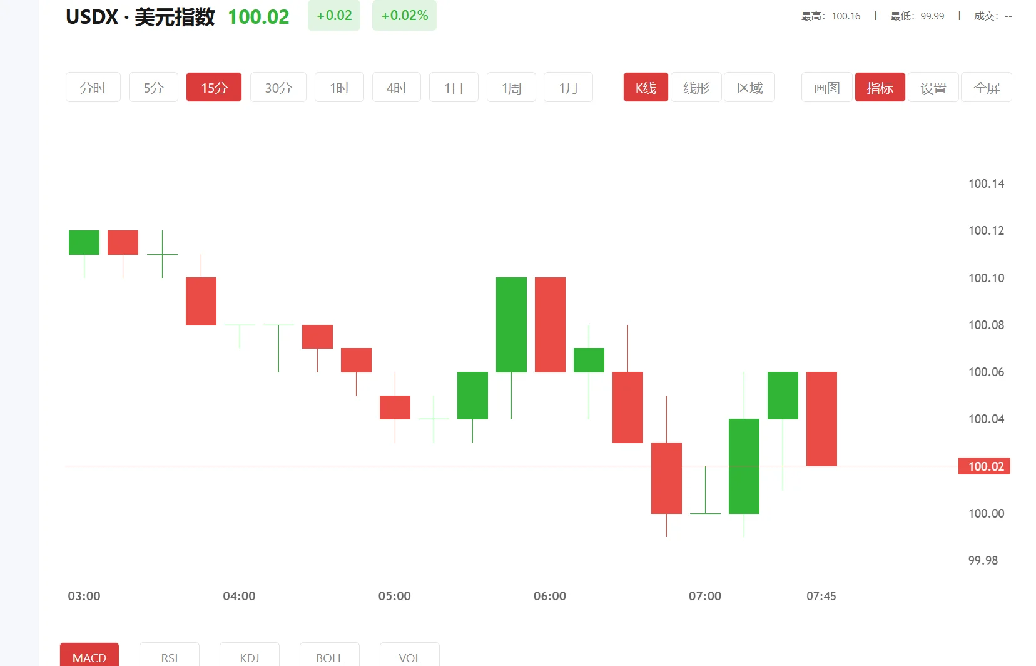Select the 15分 interval button
This screenshot has height=666, width=1036.
coord(213,88)
